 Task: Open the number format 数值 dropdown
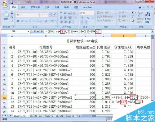pos(93,13)
